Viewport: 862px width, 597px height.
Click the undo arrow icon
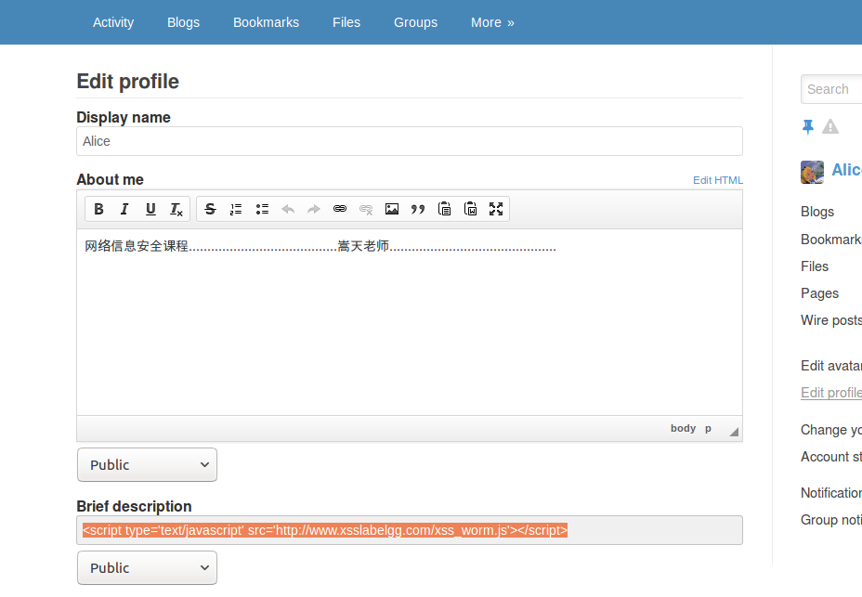[288, 209]
